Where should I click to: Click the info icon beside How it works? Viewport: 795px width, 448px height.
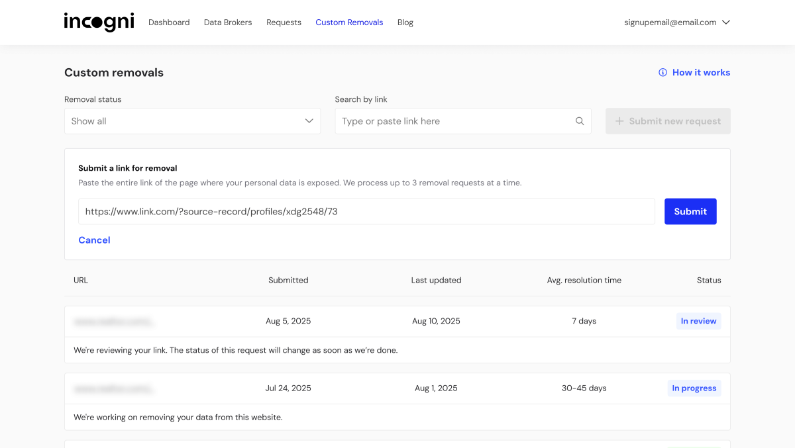[x=662, y=73]
